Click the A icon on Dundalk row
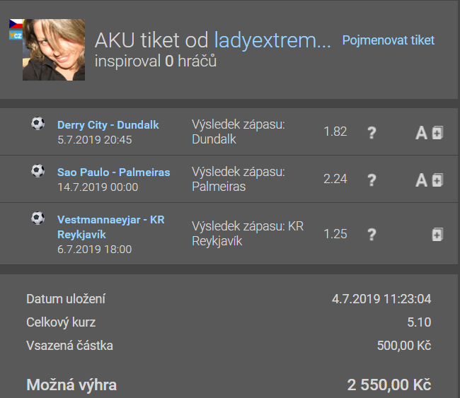This screenshot has width=460, height=398. [421, 132]
